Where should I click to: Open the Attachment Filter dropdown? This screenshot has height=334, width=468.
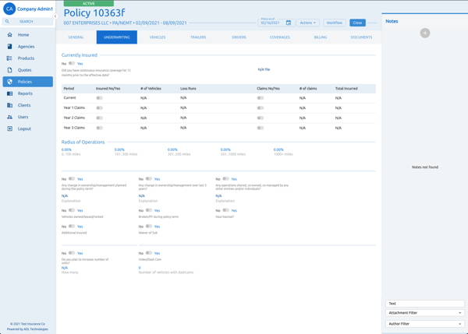pyautogui.click(x=425, y=313)
